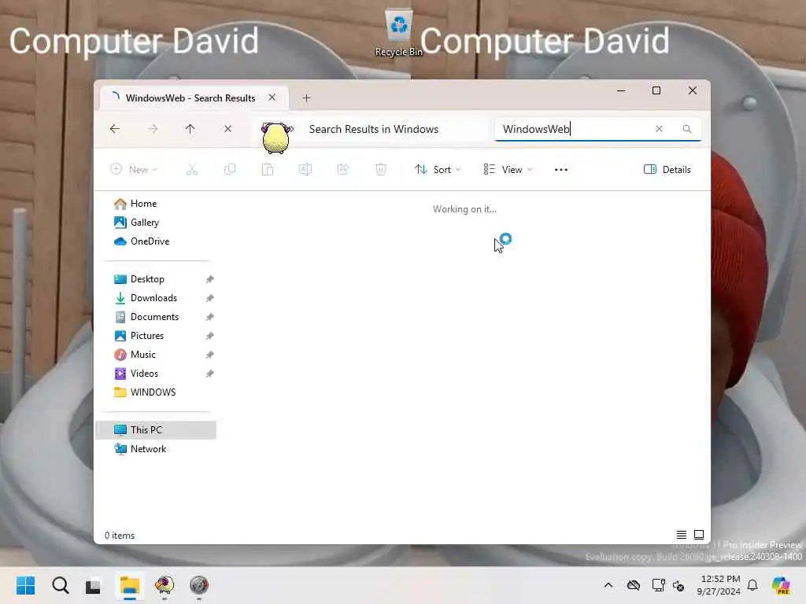Open taskbar Search

tap(60, 585)
